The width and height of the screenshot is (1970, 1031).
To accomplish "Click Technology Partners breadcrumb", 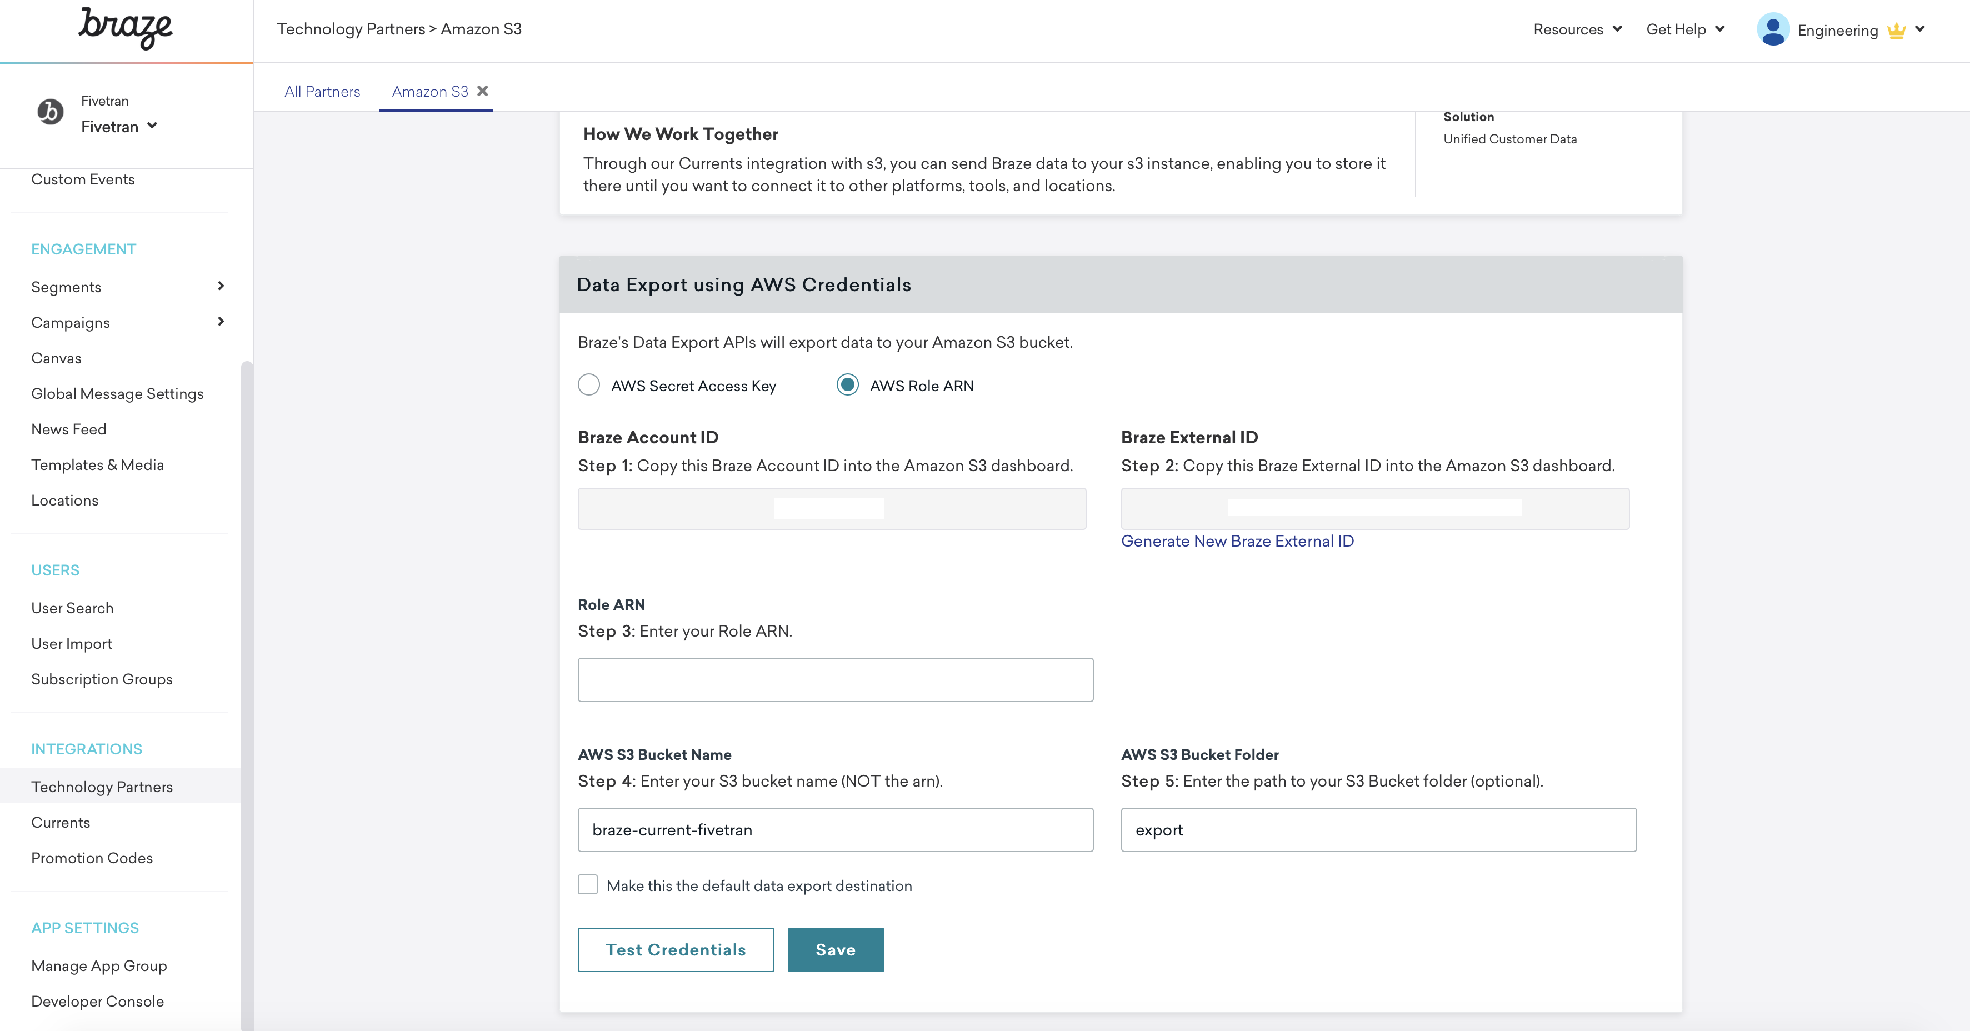I will (350, 29).
